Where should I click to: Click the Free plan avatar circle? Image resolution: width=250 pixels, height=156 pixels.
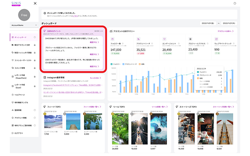pyautogui.click(x=24, y=15)
